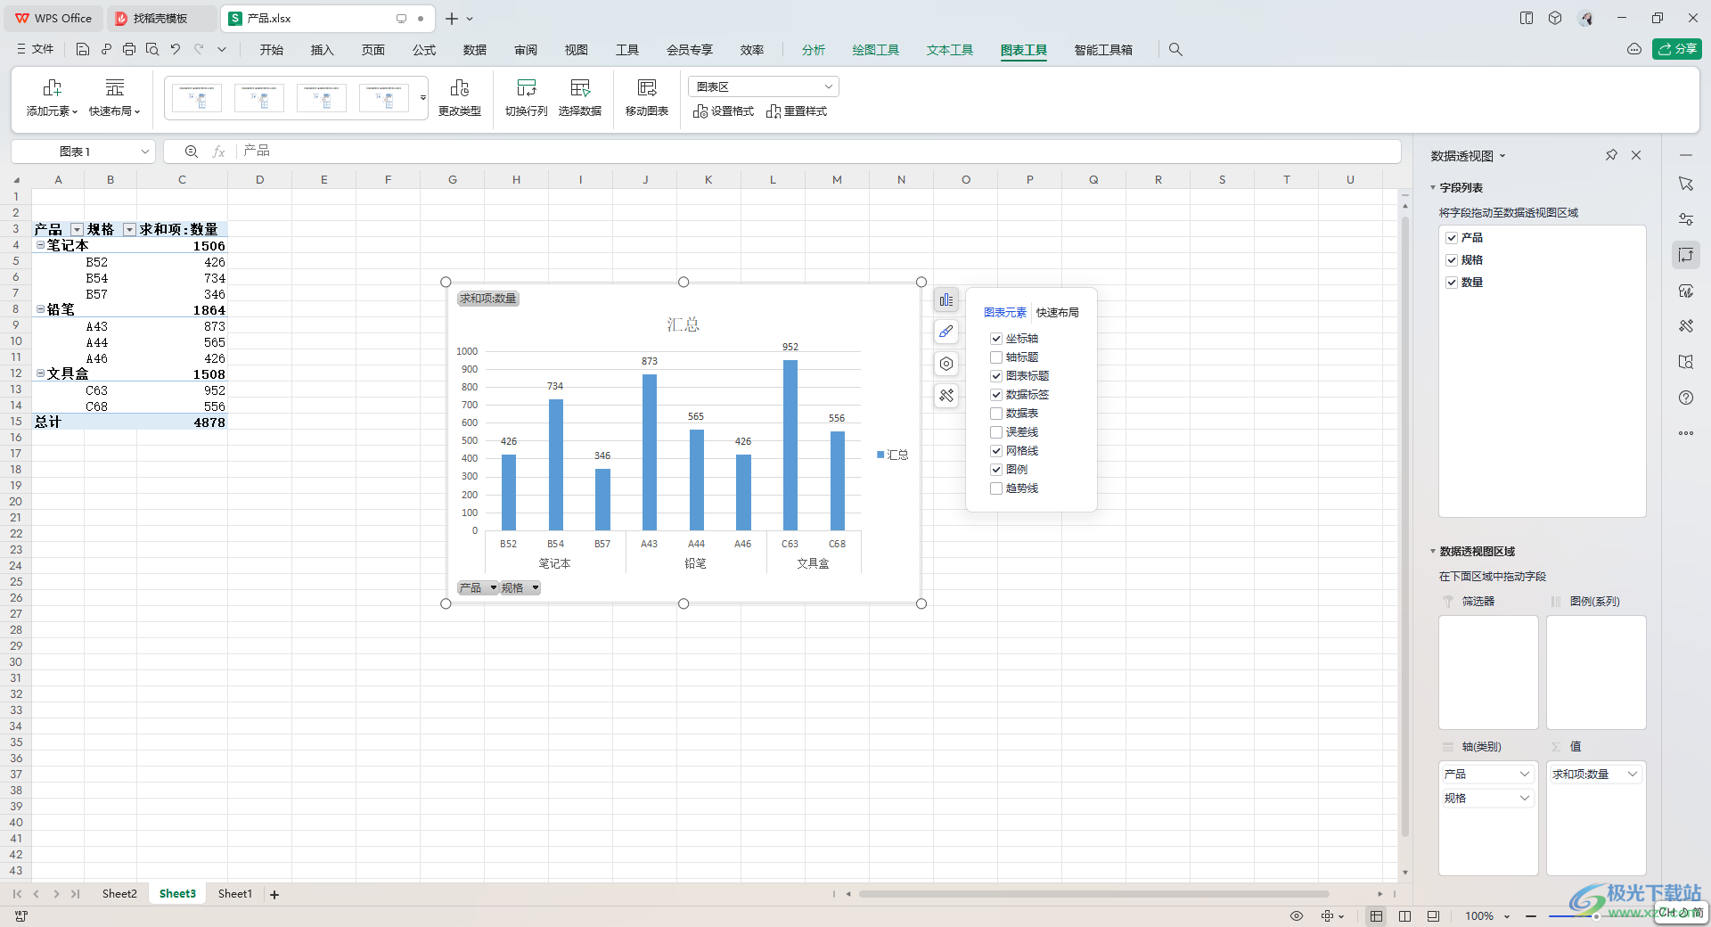This screenshot has height=927, width=1711.
Task: Collapse the 铅笔 group in pivot table
Action: tap(40, 309)
